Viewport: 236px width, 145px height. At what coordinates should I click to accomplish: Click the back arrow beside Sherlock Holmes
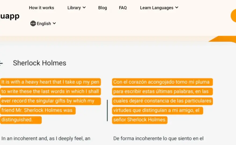pyautogui.click(x=1, y=63)
